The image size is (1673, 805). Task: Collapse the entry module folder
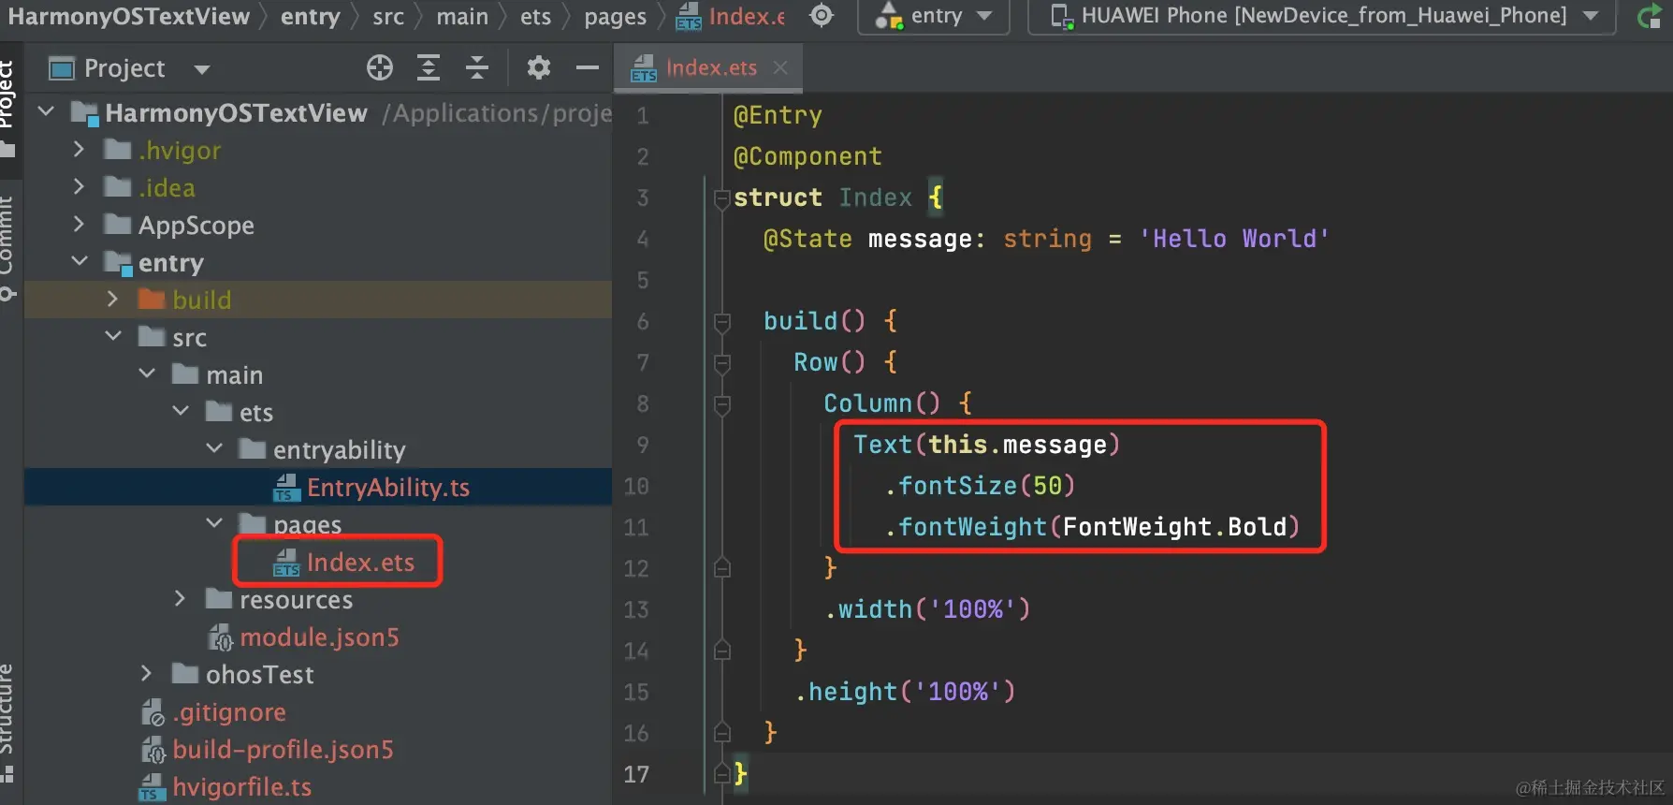point(80,262)
